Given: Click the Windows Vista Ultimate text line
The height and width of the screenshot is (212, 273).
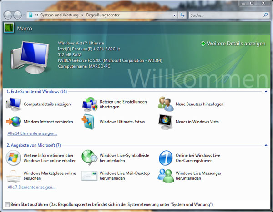Looking at the screenshot, I should point(81,43).
